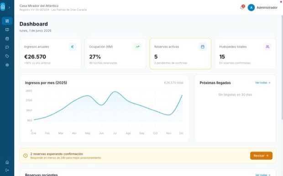Image resolution: width=283 pixels, height=176 pixels.
Task: Click the Huéspedes totales card
Action: point(246,54)
